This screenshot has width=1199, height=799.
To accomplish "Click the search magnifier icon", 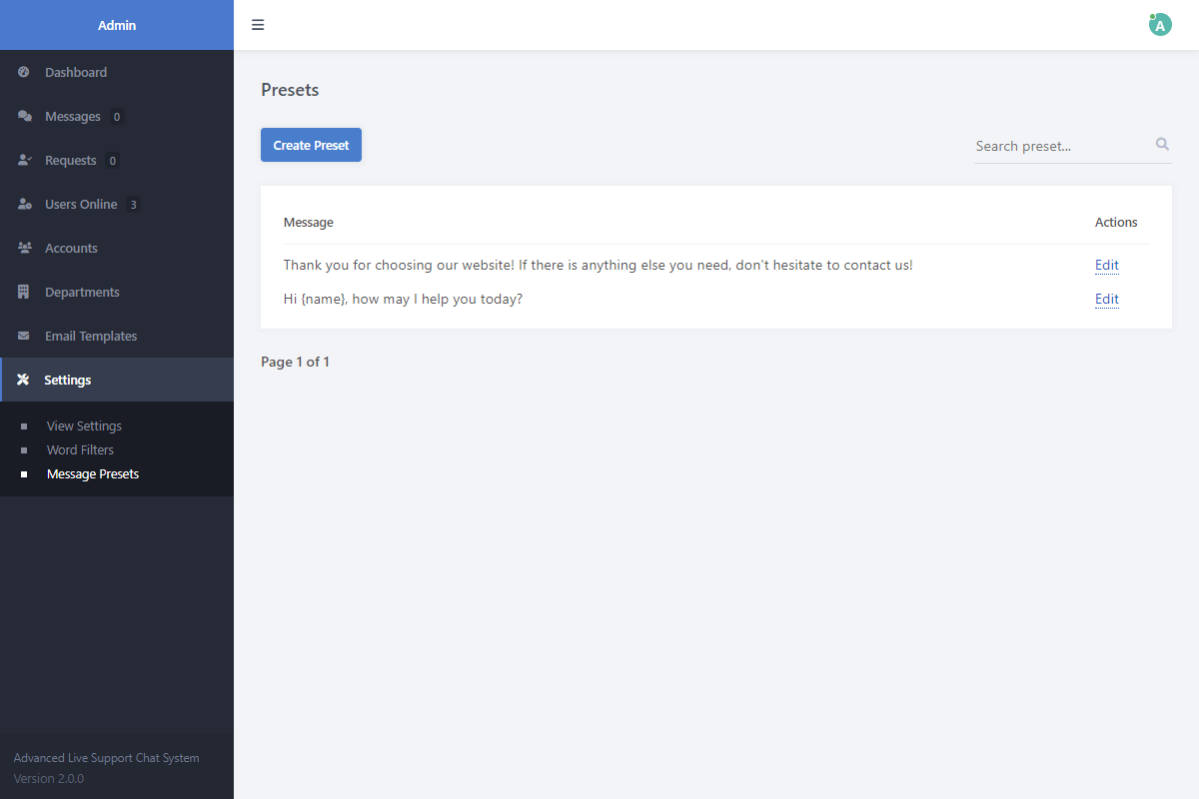I will [1162, 145].
